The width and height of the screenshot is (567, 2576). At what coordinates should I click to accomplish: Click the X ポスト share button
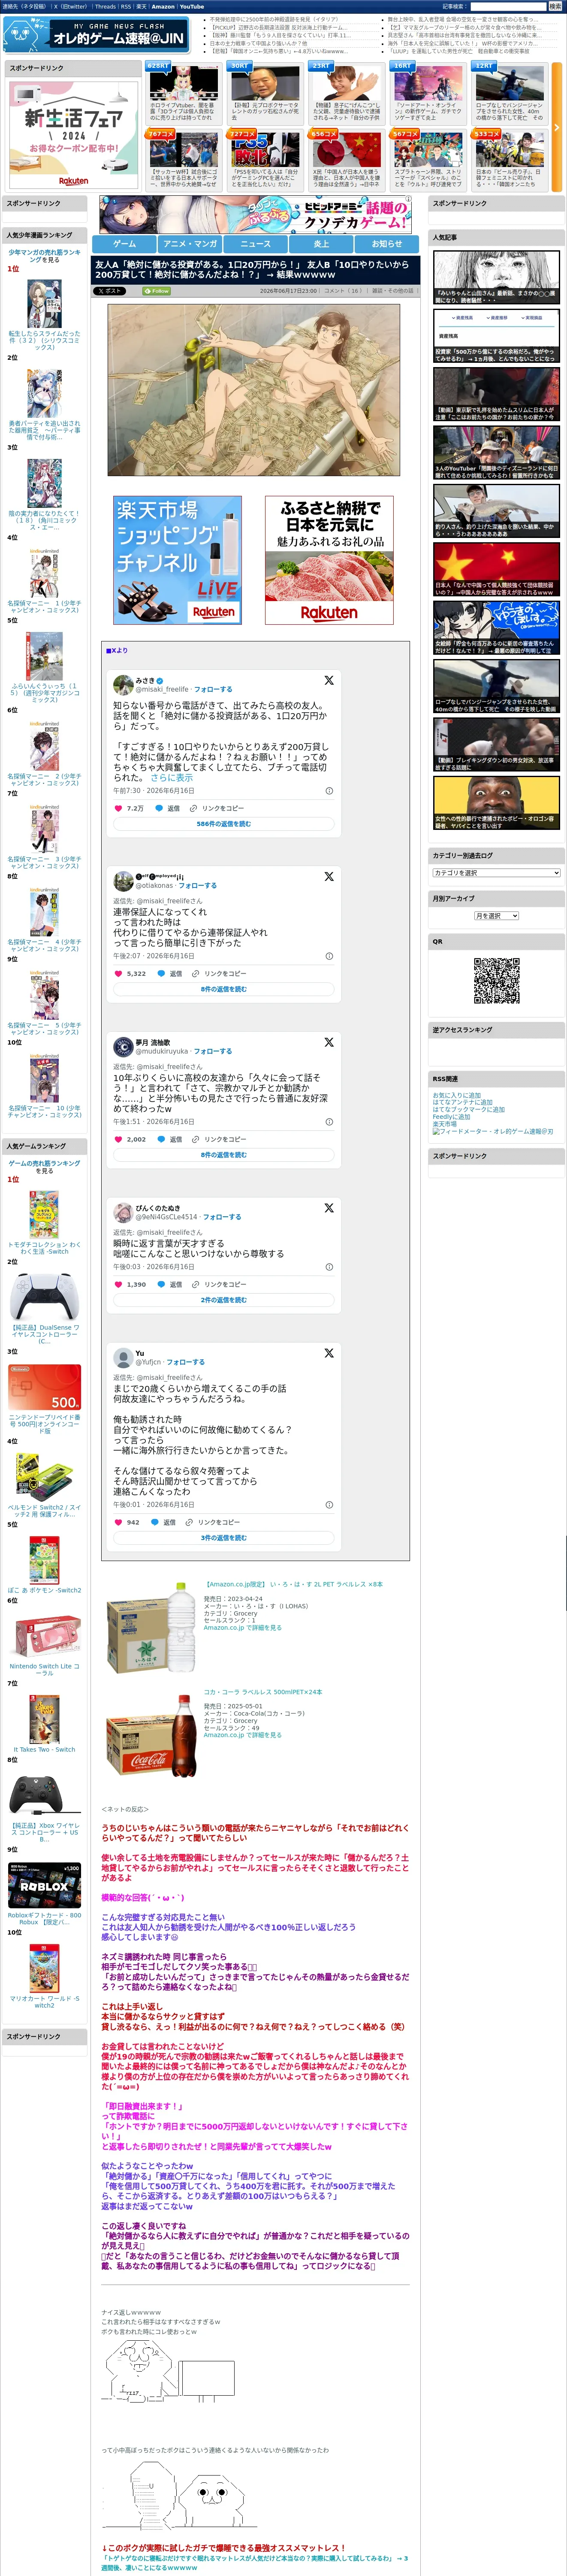tap(110, 291)
